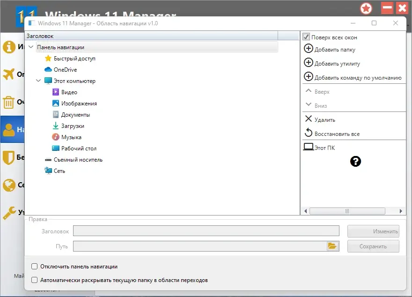The image size is (412, 297).
Task: Collapse the Этот компьютер tree node
Action: 38,81
